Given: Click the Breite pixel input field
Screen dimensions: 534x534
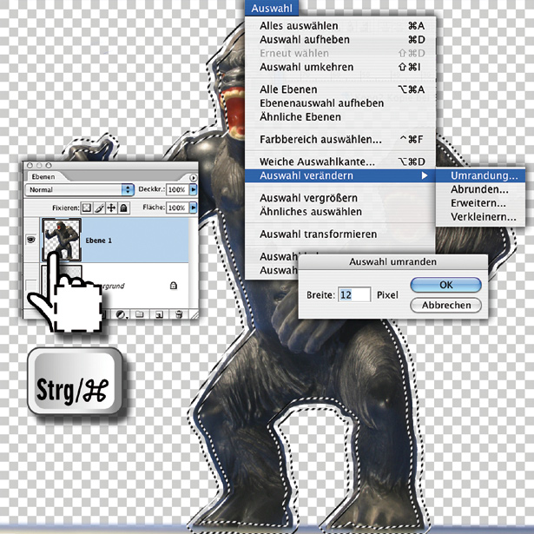Looking at the screenshot, I should 354,294.
